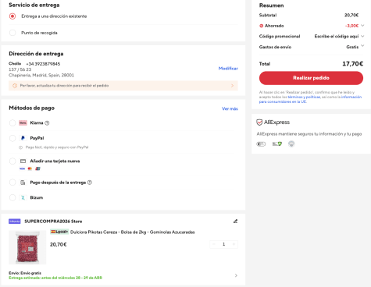This screenshot has height=287, width=371.
Task: Click Realizar pedido button
Action: click(311, 78)
